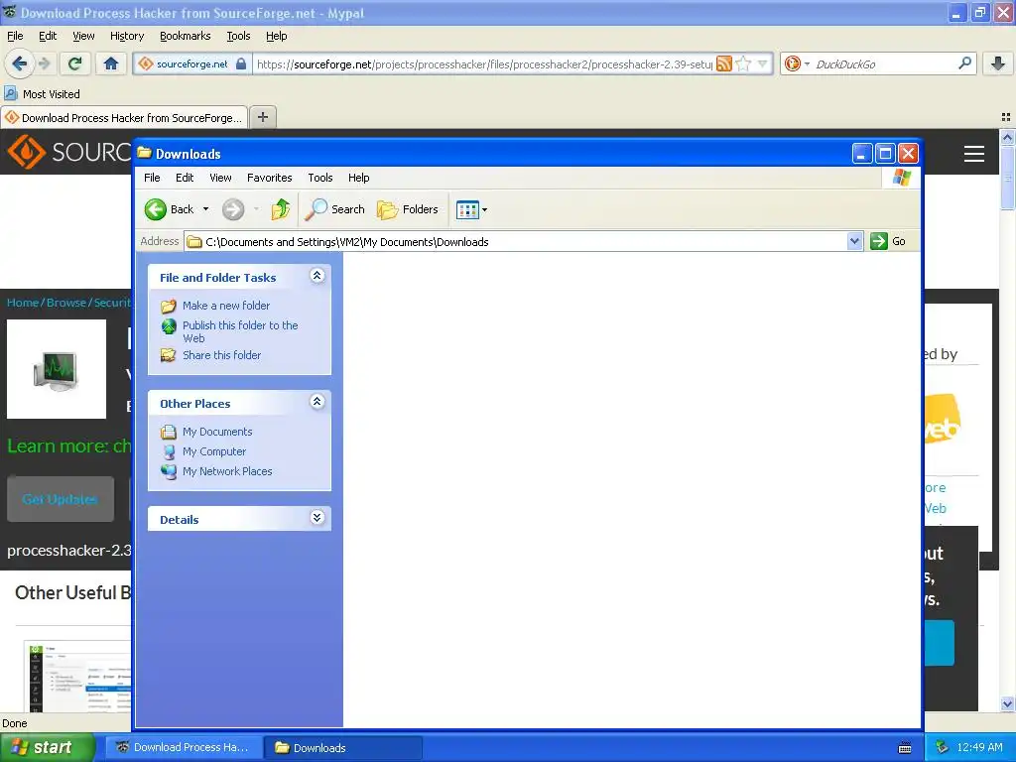Go to My Computer
Image resolution: width=1016 pixels, height=762 pixels.
point(214,451)
